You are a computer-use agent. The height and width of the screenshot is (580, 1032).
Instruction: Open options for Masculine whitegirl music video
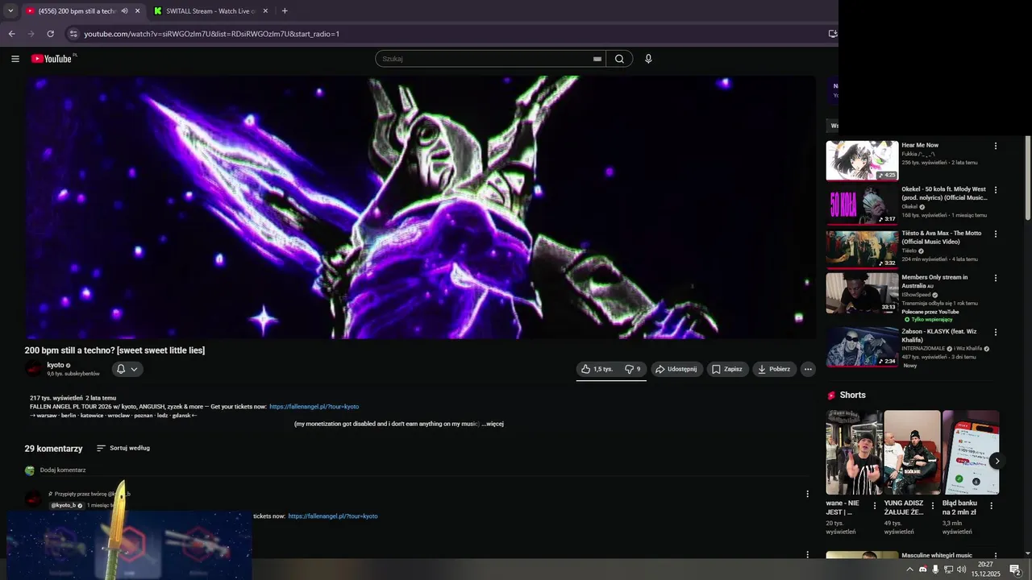[x=996, y=556]
